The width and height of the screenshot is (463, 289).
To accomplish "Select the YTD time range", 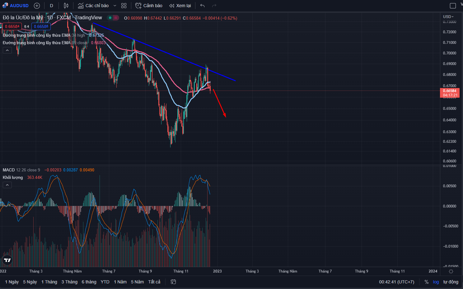I will click(x=105, y=282).
